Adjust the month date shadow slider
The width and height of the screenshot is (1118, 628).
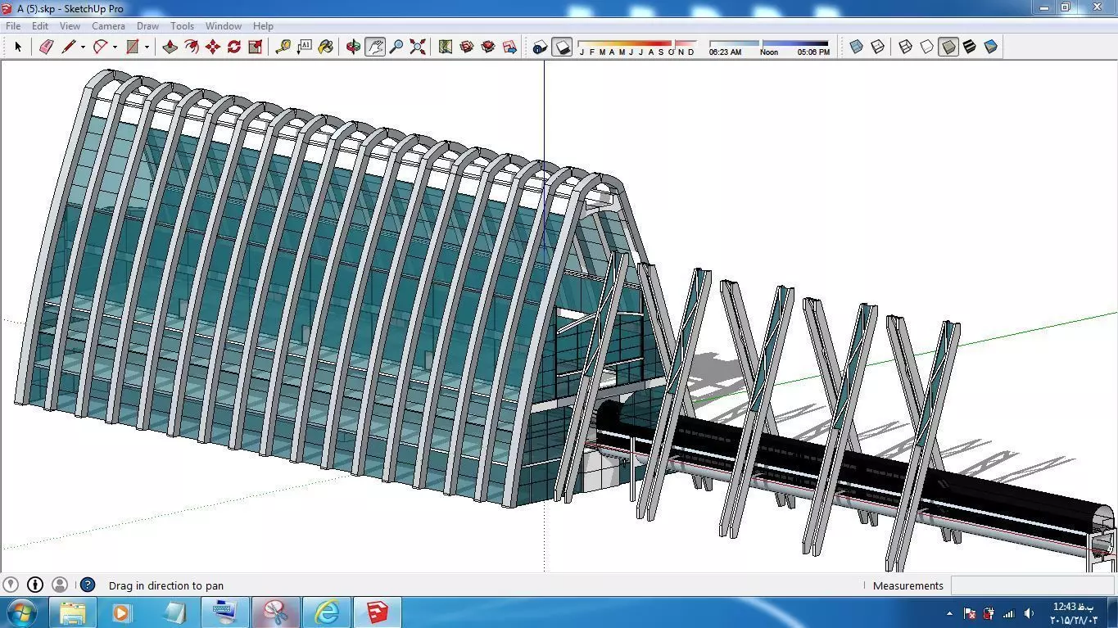coord(637,43)
